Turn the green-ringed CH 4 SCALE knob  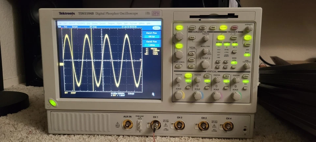236,96
